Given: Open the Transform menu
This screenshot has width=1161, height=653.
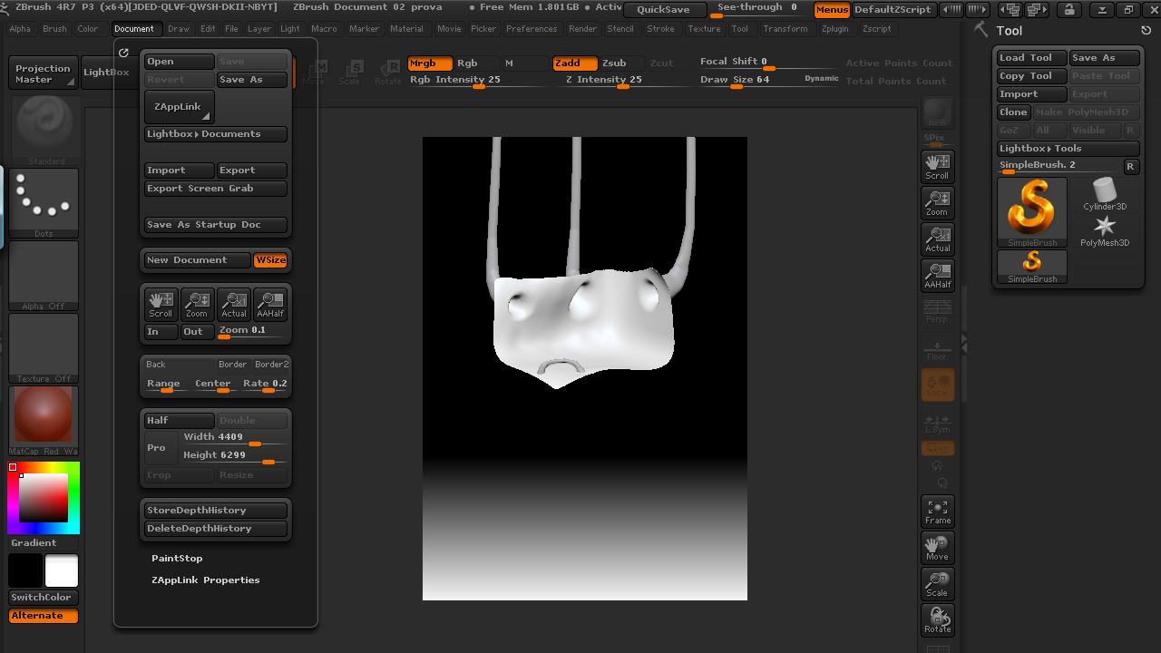Looking at the screenshot, I should (785, 29).
